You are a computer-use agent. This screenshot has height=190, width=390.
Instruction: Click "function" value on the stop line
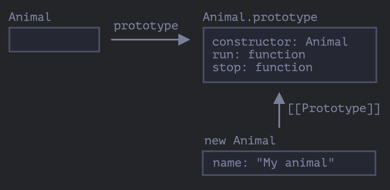(x=284, y=67)
